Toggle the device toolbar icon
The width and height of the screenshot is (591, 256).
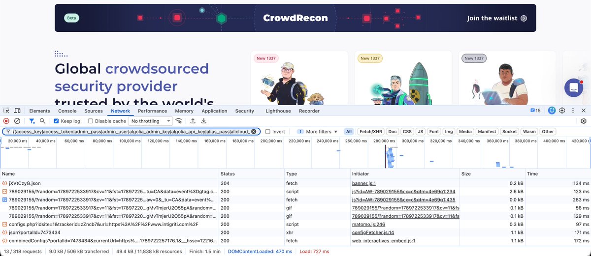[x=17, y=111]
